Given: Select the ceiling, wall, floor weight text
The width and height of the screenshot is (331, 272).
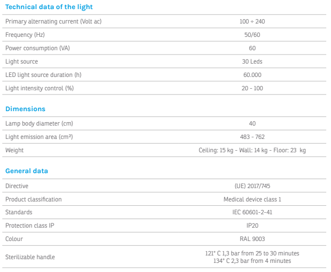Looking at the screenshot, I should pyautogui.click(x=252, y=150).
